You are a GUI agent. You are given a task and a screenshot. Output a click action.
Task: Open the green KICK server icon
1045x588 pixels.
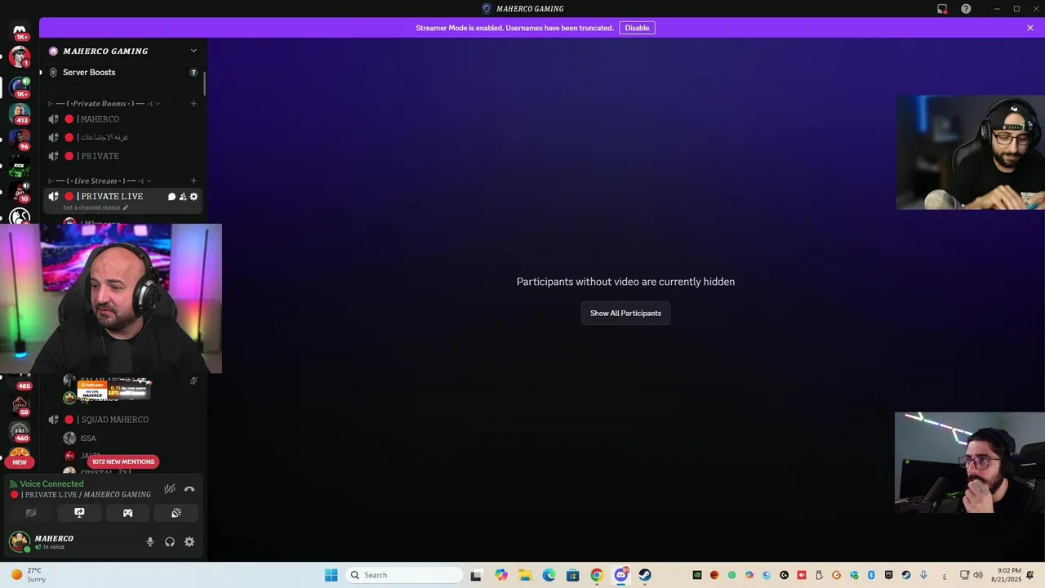tap(20, 165)
